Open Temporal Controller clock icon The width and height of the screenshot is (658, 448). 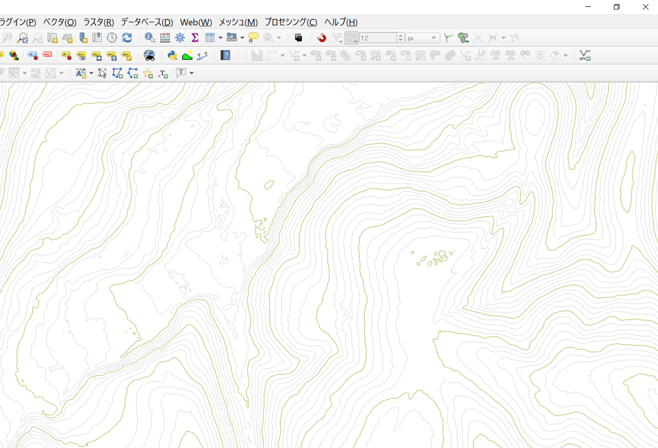(112, 38)
